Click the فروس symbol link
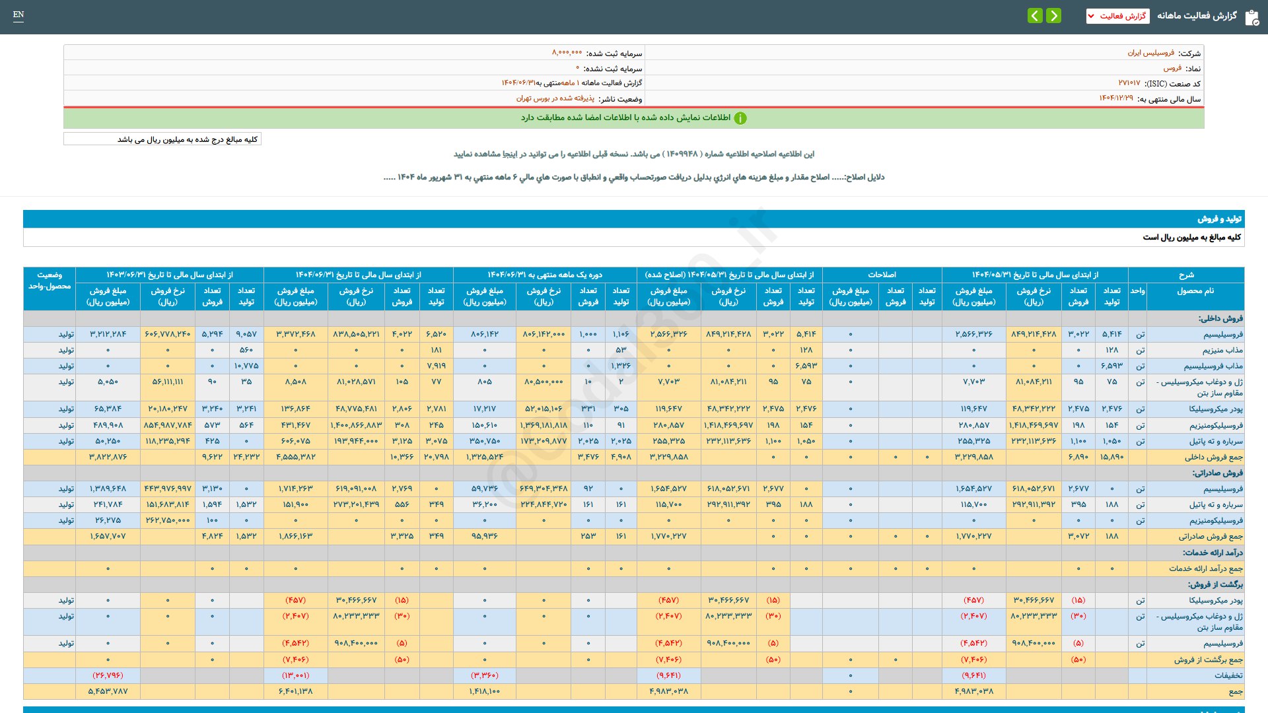1268x713 pixels. click(x=1172, y=68)
